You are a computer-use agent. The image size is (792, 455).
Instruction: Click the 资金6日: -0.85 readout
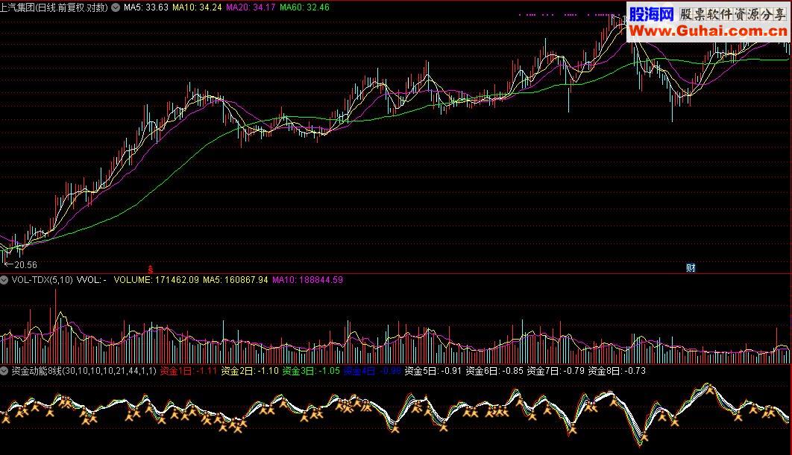pyautogui.click(x=494, y=372)
